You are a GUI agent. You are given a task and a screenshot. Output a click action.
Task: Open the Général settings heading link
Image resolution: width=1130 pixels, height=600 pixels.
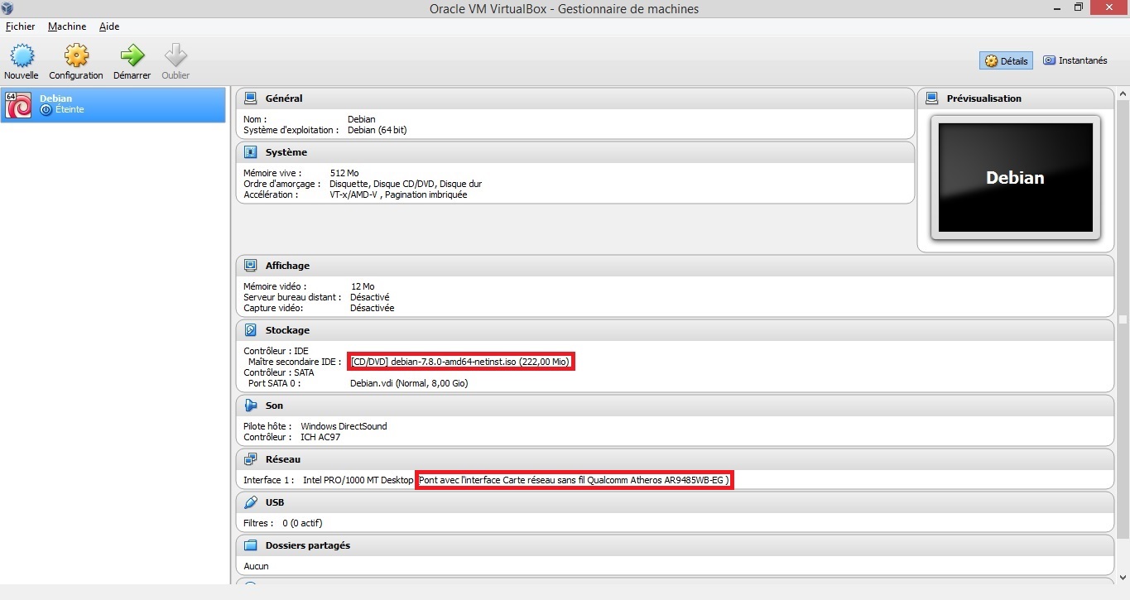[x=284, y=98]
